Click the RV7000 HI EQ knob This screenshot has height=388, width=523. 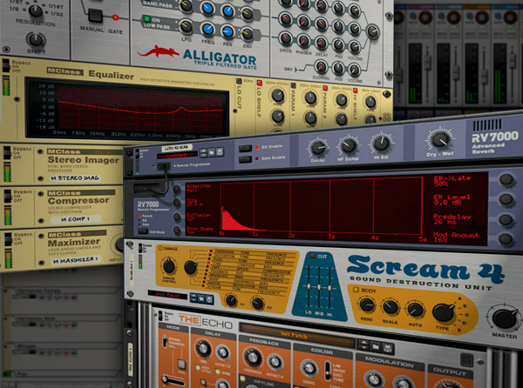click(x=381, y=143)
